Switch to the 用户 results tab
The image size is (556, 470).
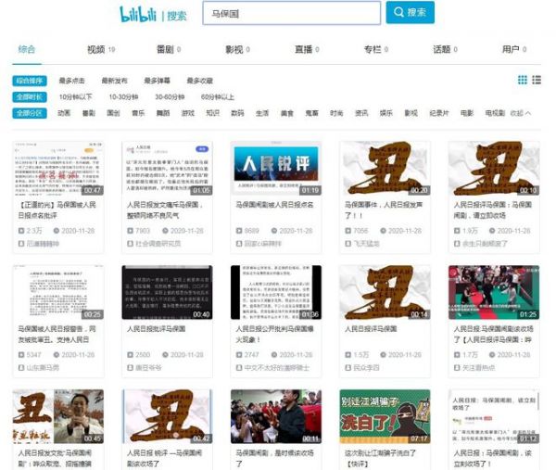point(513,49)
